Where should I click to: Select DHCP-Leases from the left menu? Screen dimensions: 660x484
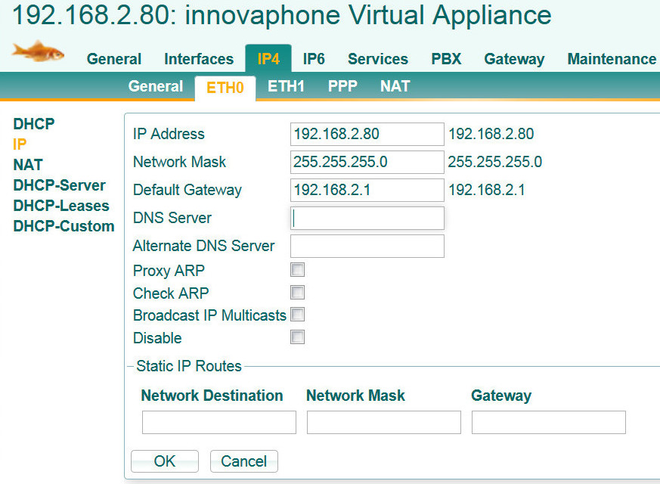pos(61,206)
